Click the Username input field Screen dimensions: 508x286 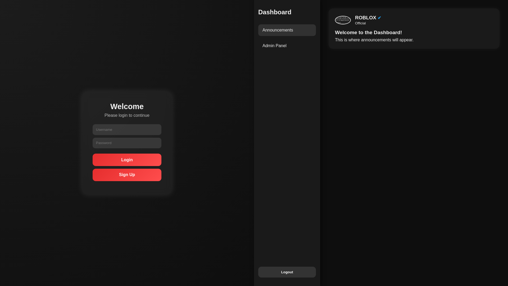tap(127, 129)
